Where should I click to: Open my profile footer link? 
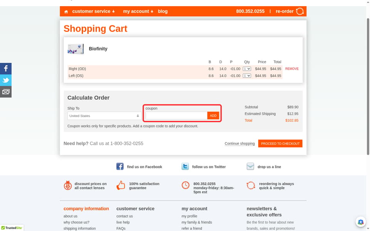189,216
